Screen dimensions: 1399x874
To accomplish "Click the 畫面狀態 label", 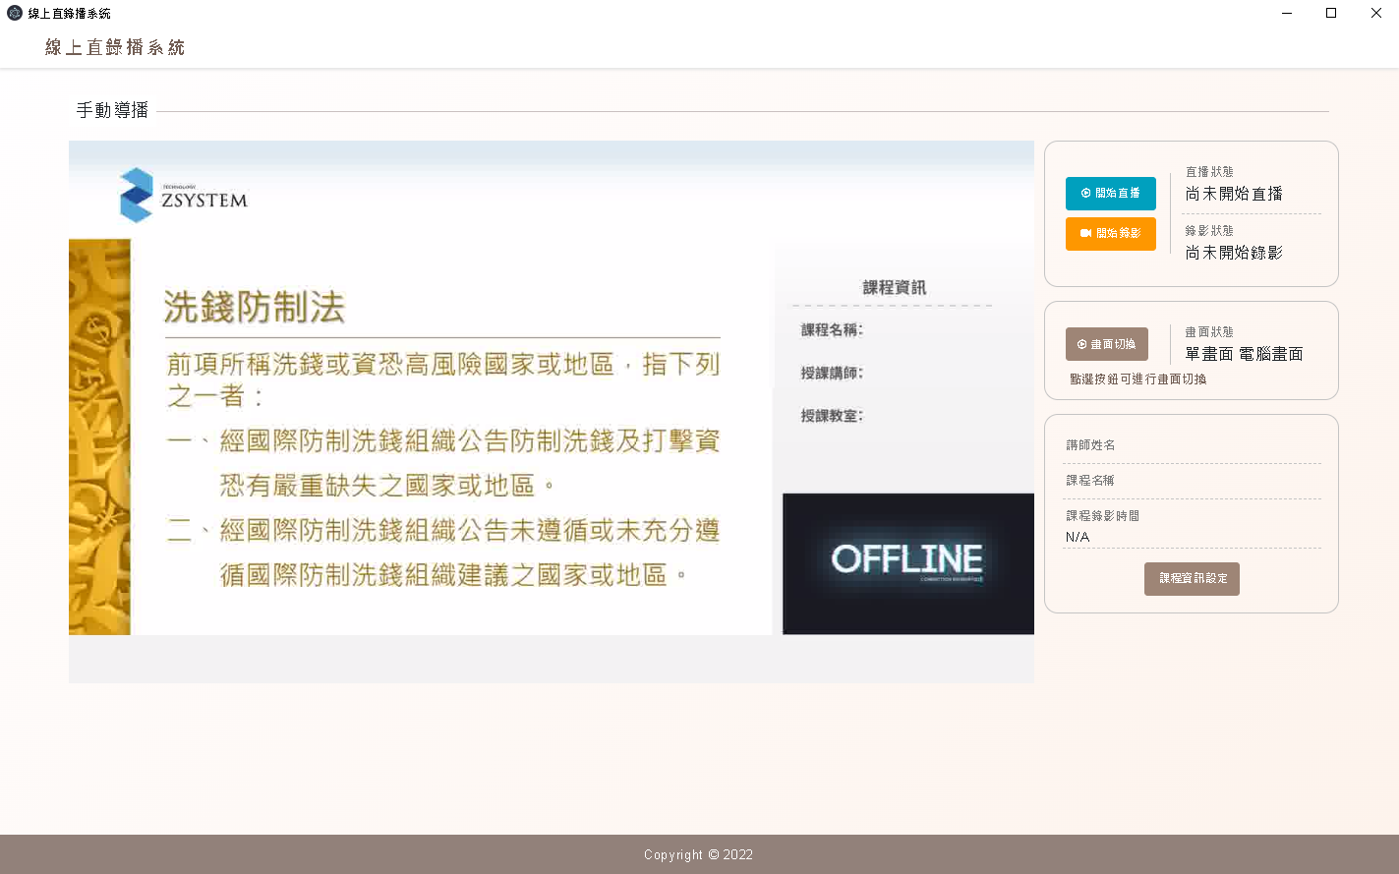I will (1209, 332).
